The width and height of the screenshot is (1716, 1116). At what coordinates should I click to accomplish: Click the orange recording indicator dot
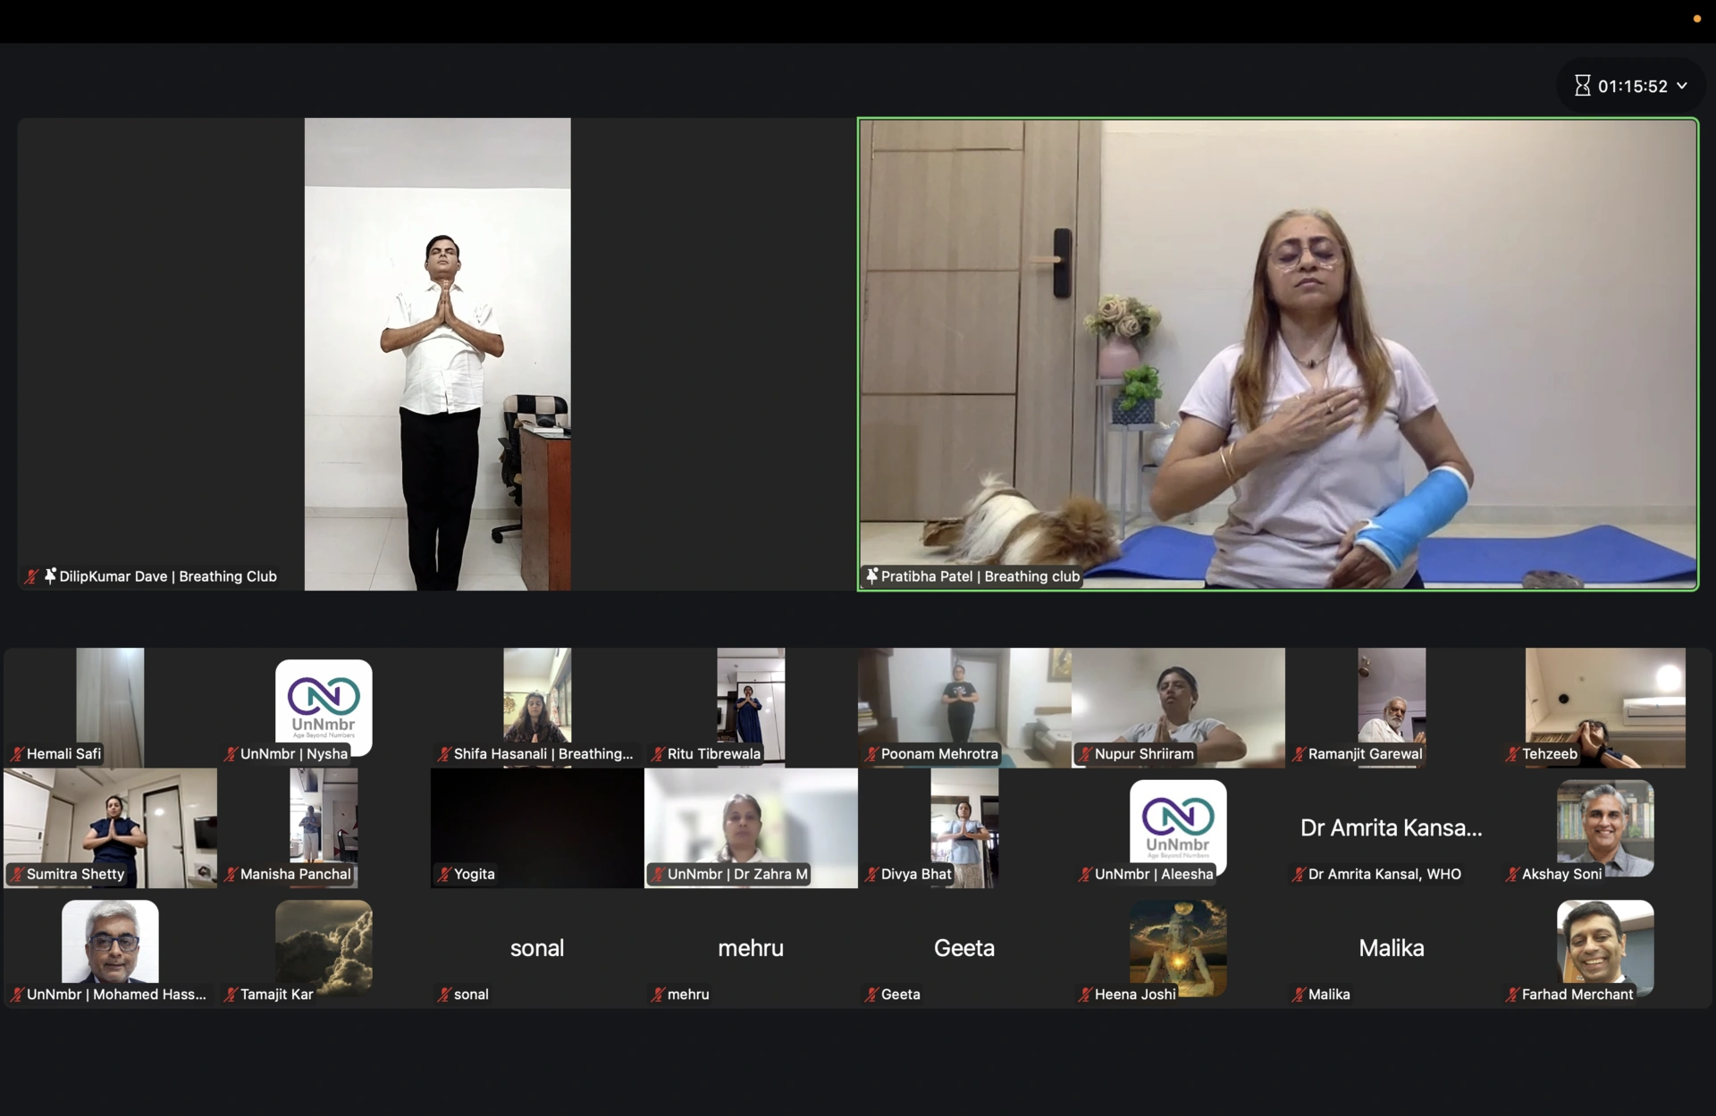[x=1697, y=19]
